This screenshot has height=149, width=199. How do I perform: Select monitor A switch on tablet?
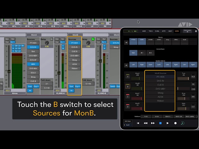pyautogui.click(x=128, y=76)
